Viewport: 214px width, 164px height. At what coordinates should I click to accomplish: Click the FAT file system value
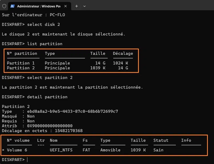(x=86, y=150)
